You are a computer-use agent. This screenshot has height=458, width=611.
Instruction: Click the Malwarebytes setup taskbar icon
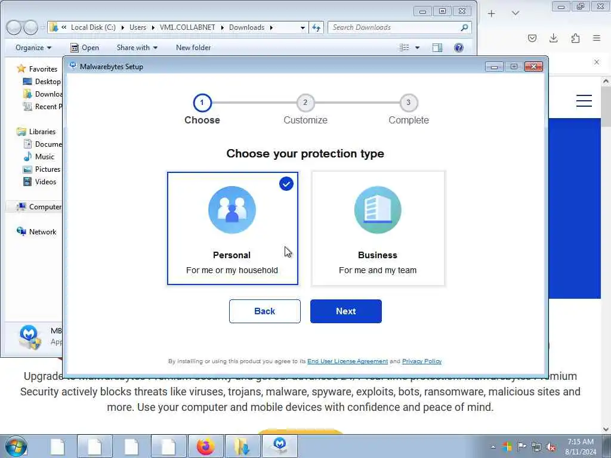point(280,446)
